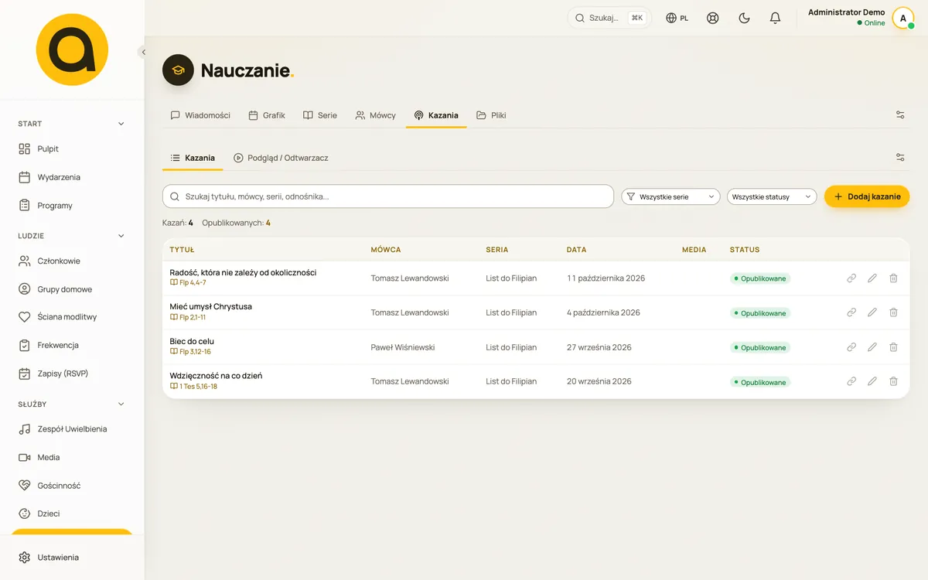Click the global Szukaj search box
Image resolution: width=928 pixels, height=580 pixels.
pos(609,18)
